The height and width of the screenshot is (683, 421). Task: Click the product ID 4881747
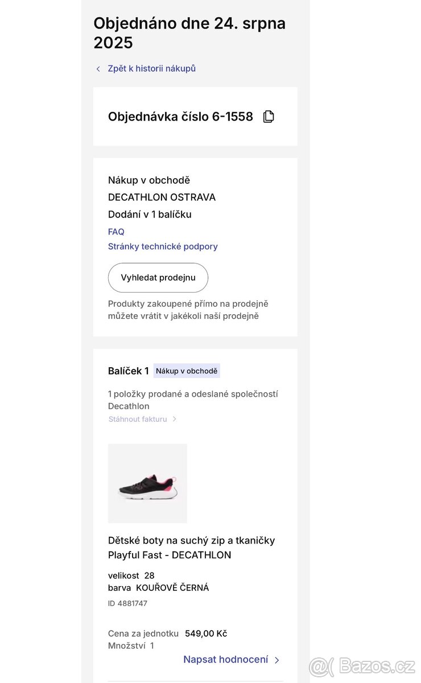coord(127,603)
